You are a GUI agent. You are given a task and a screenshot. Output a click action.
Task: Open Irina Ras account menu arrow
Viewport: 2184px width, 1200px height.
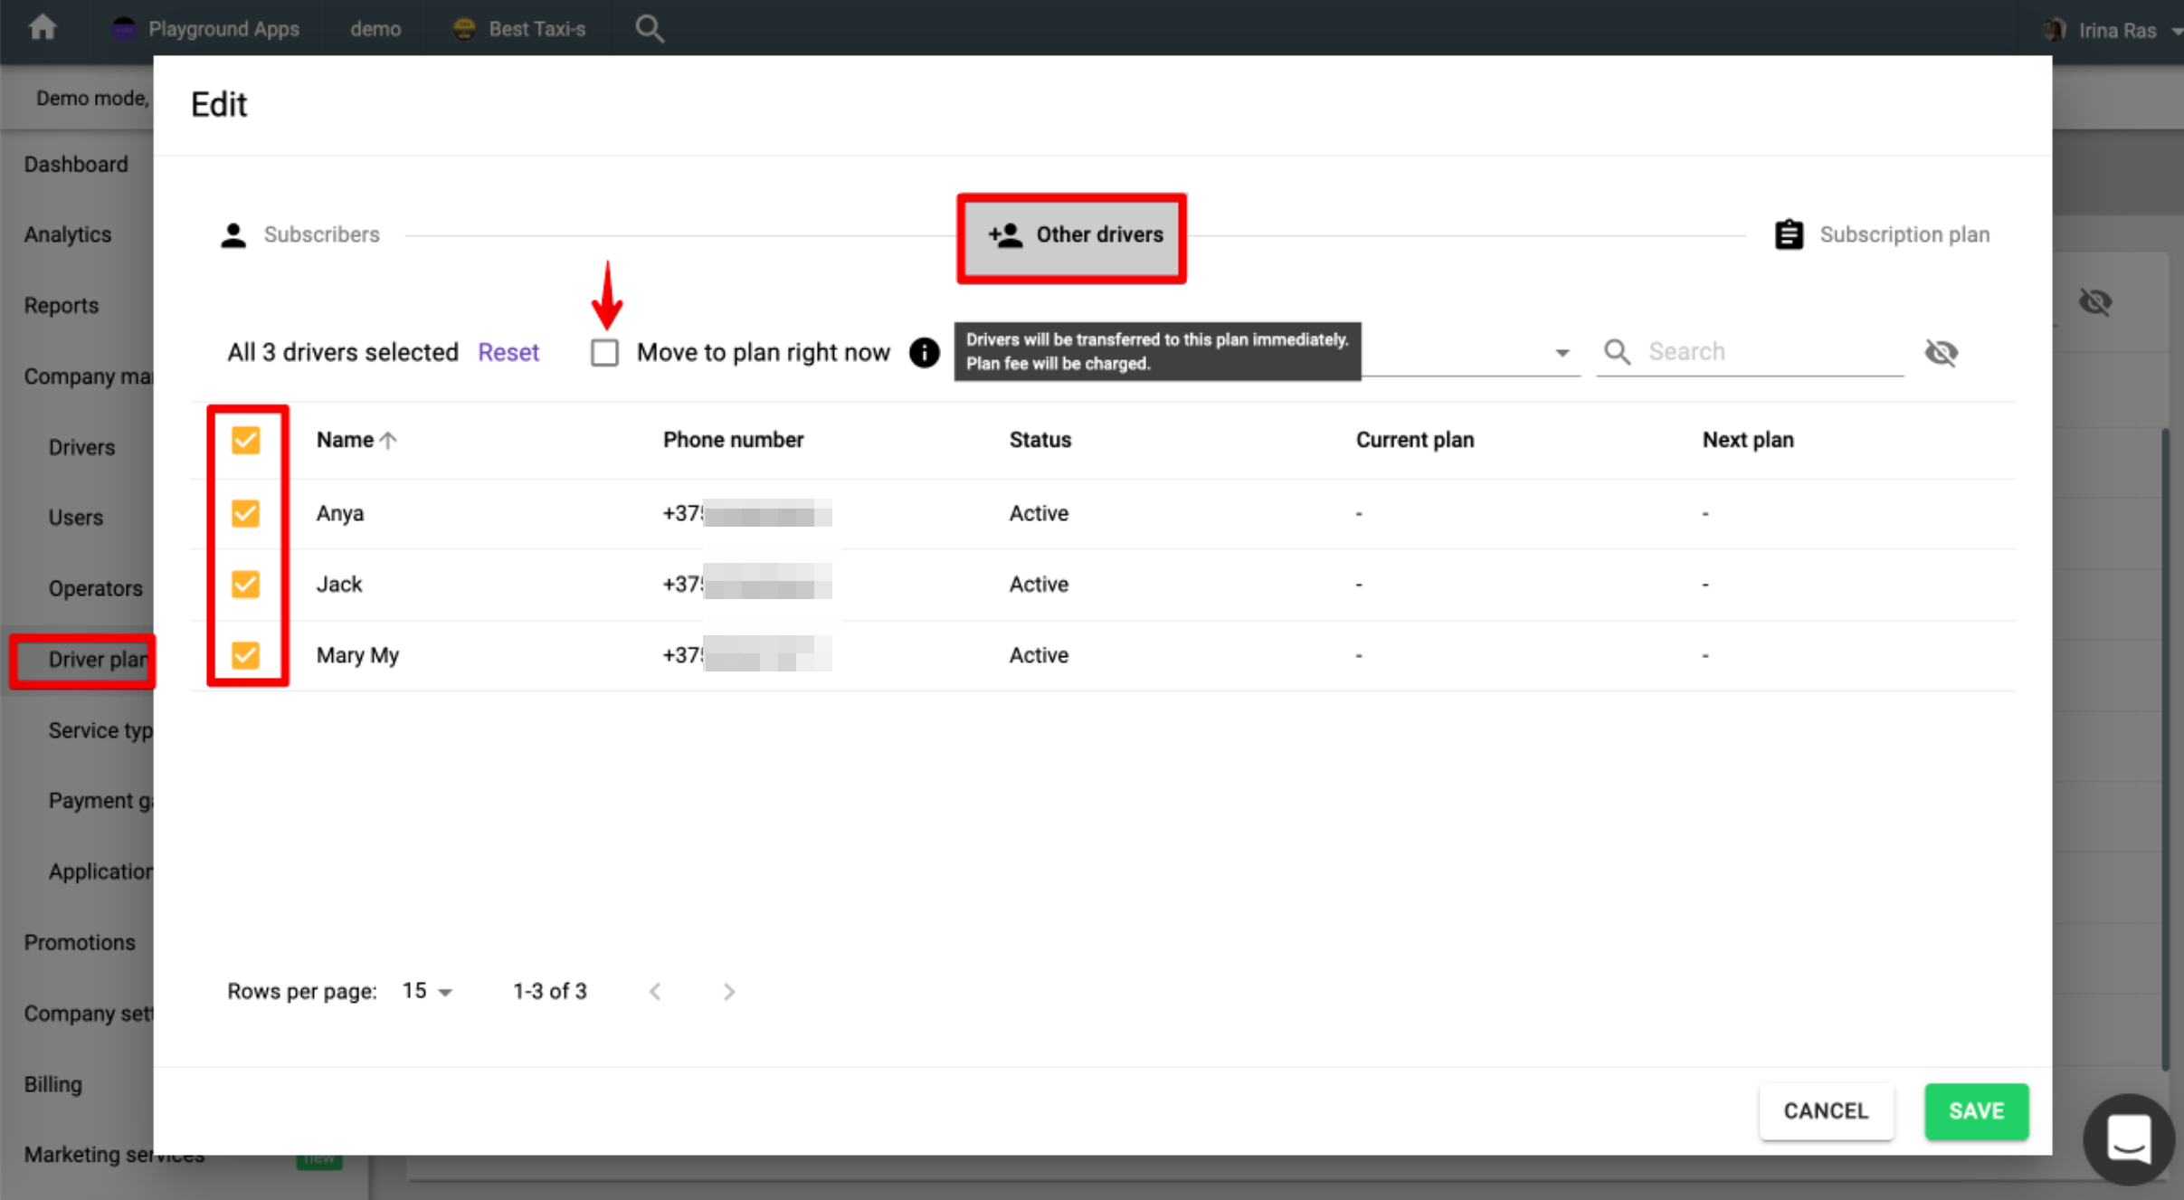pos(2177,31)
